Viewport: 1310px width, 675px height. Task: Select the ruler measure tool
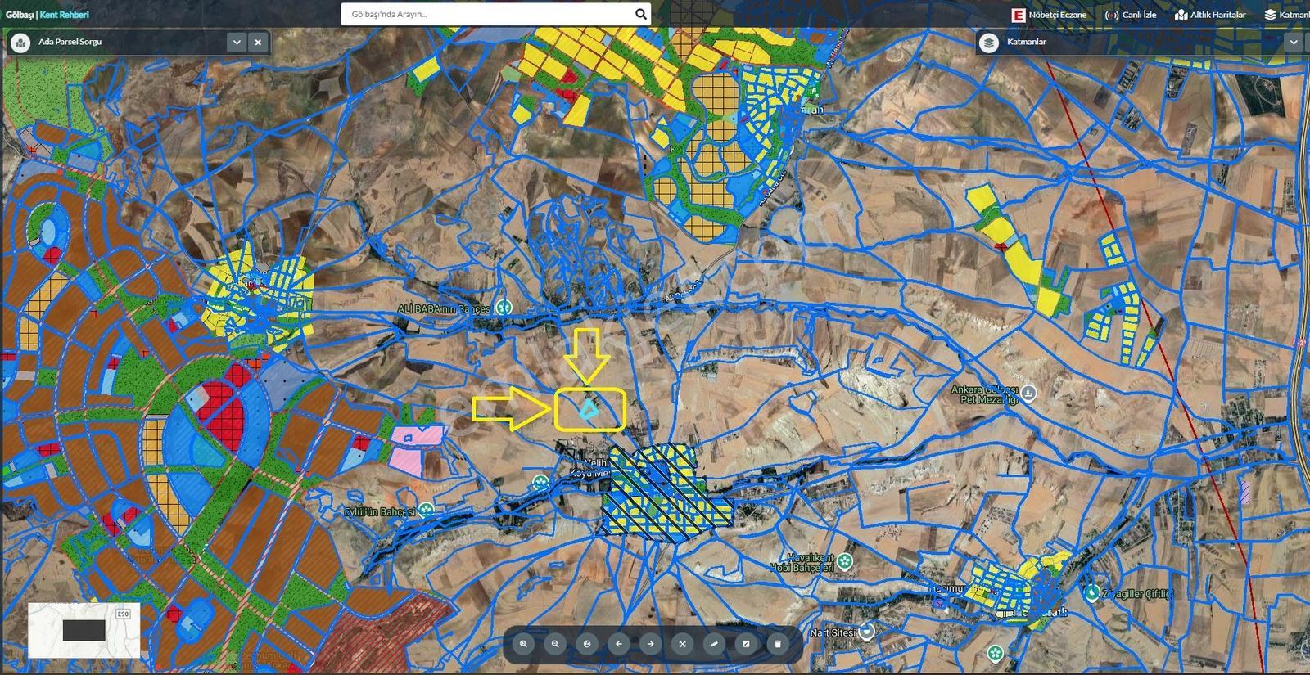714,644
